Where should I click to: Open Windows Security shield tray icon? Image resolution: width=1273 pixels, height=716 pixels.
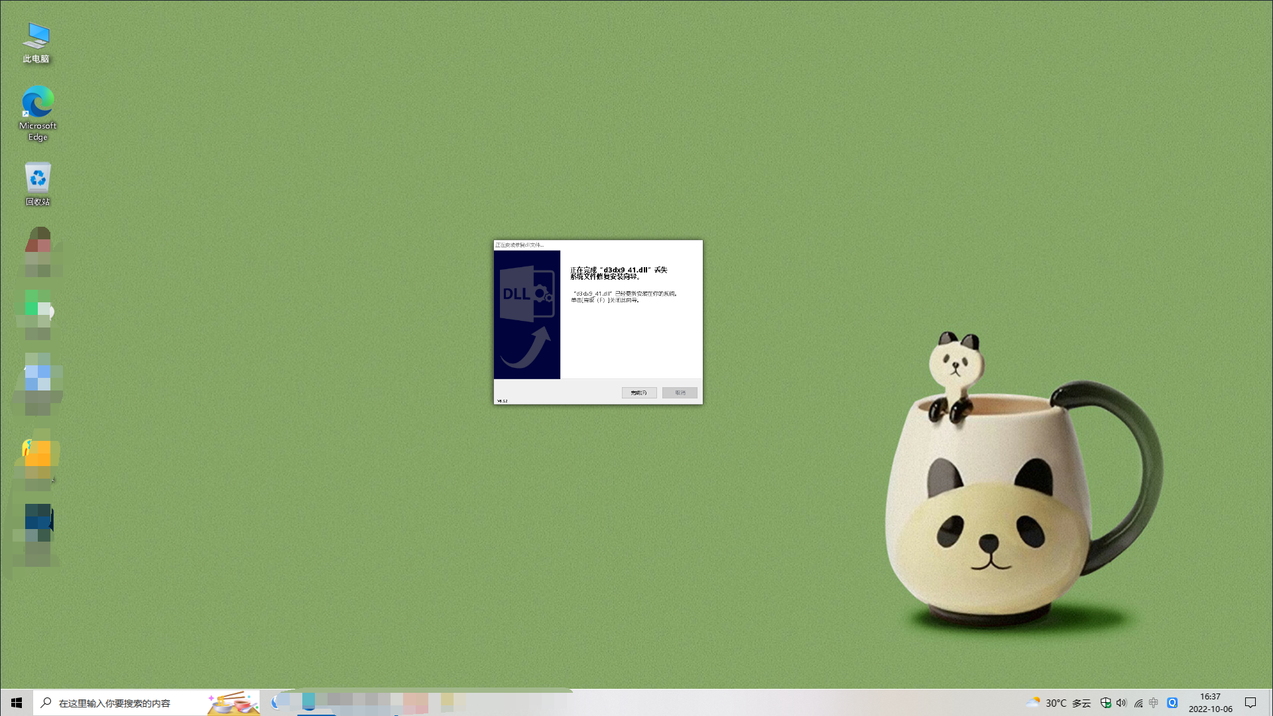click(1105, 703)
